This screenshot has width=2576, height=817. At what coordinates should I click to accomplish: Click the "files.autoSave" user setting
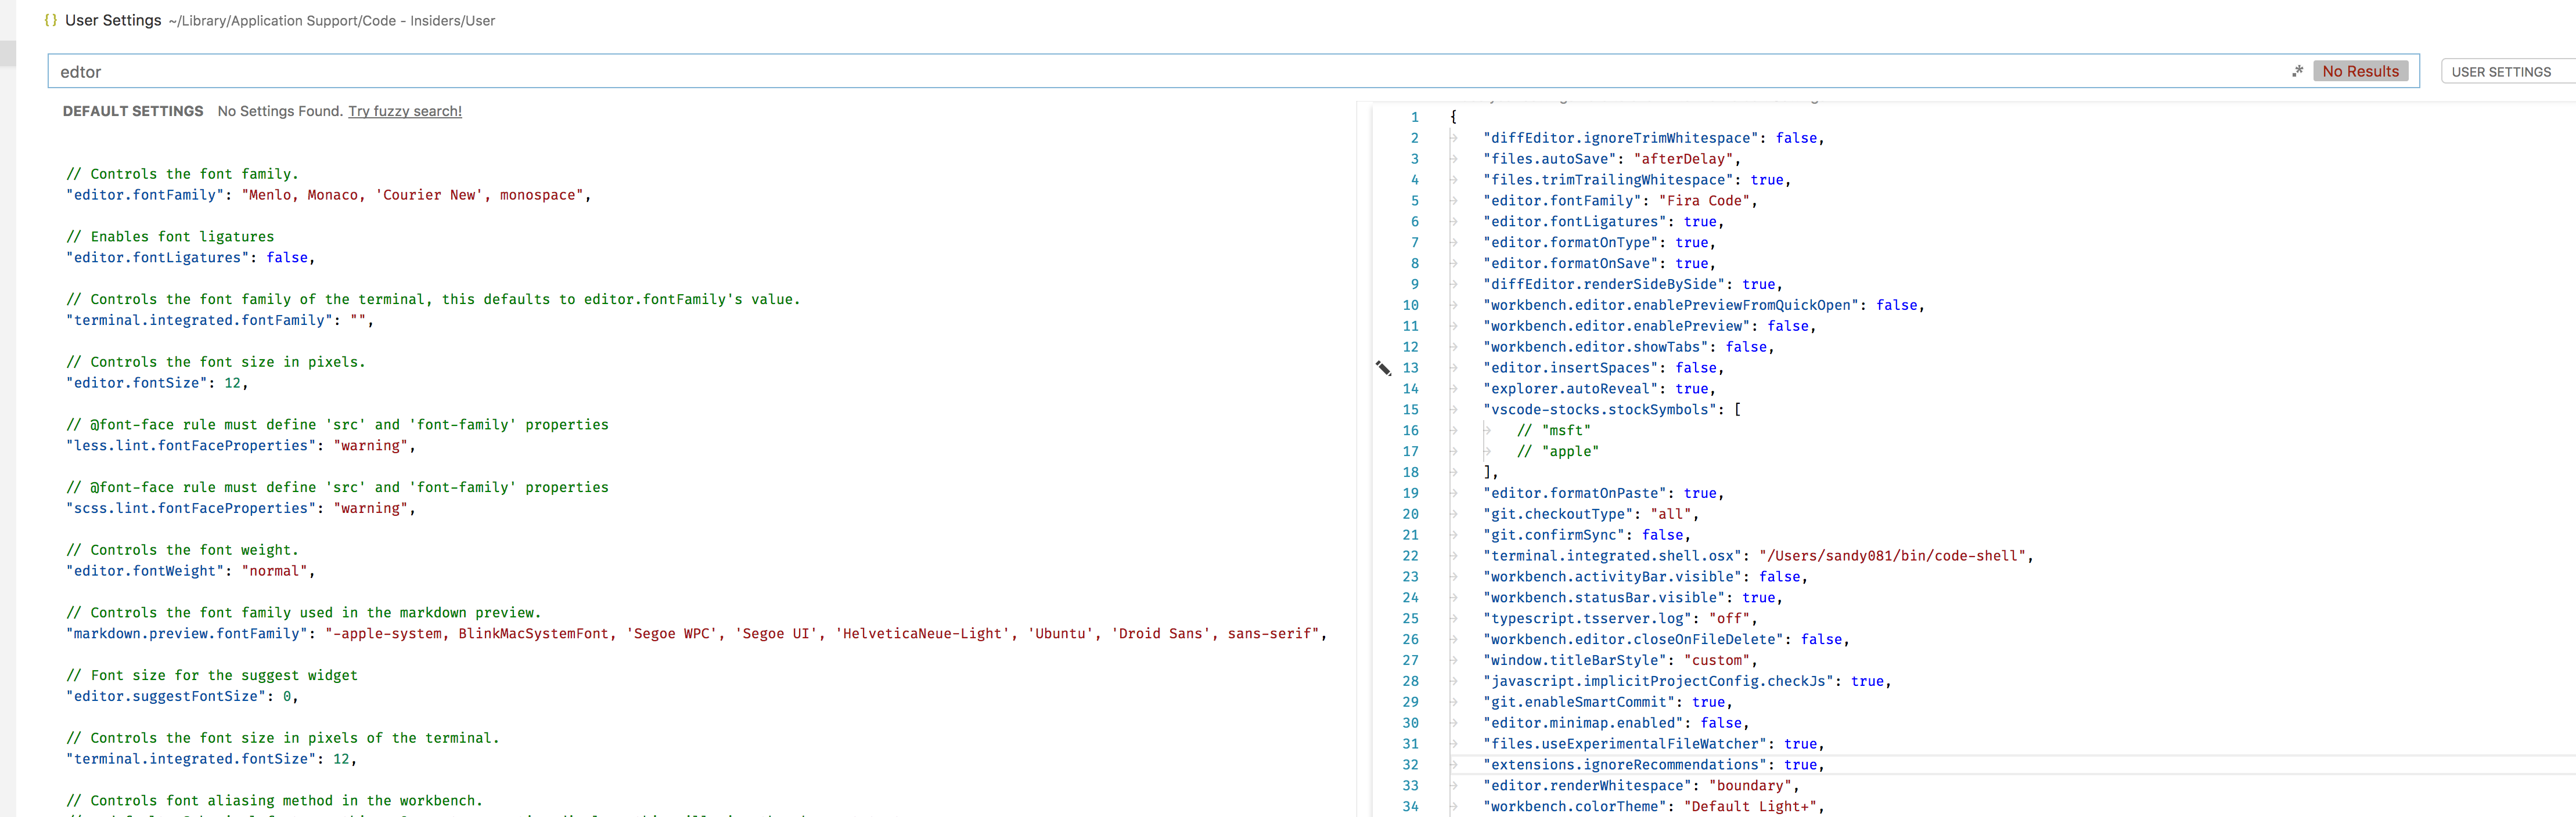pos(1612,159)
